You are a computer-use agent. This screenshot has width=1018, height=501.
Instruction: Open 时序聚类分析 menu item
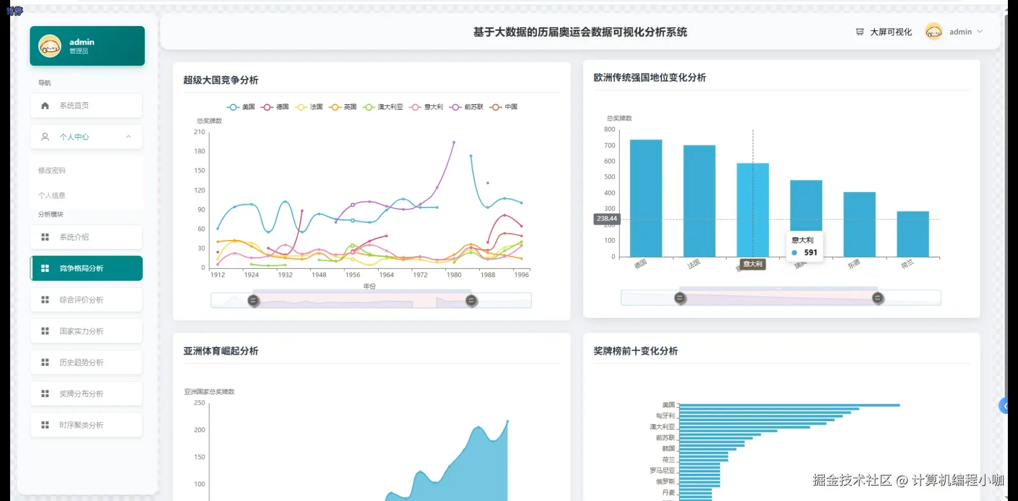[x=86, y=425]
